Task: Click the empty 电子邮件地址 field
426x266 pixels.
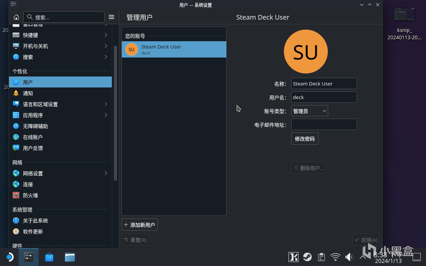Action: (x=324, y=124)
